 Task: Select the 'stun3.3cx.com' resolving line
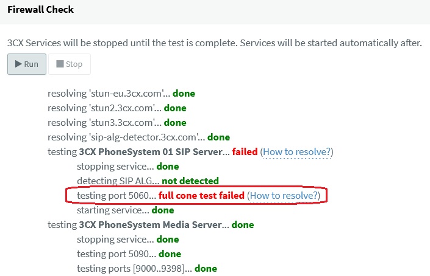point(117,122)
